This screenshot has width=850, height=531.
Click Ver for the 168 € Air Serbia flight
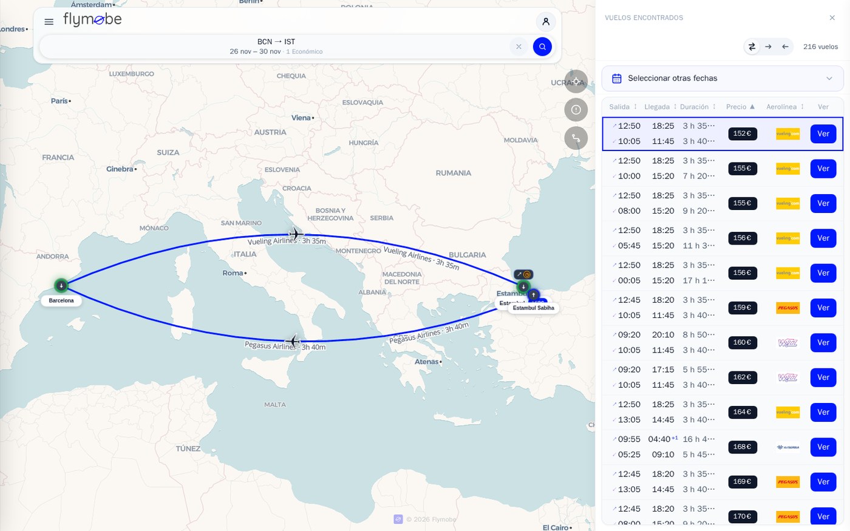pyautogui.click(x=823, y=447)
